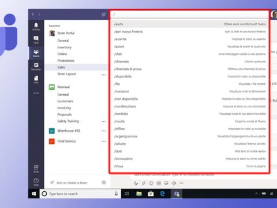This screenshot has width=277, height=208.
Task: Open more options for Store Layout
Action: point(104,75)
